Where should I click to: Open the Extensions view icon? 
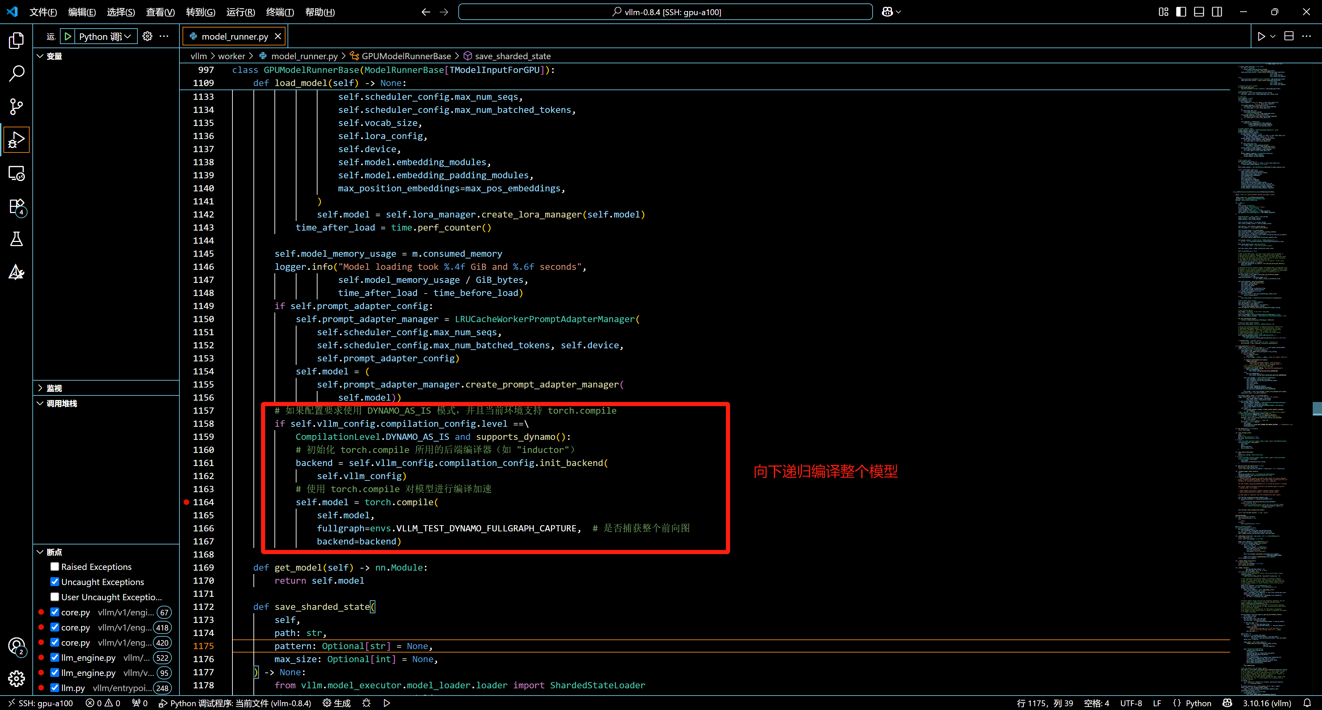[x=17, y=206]
